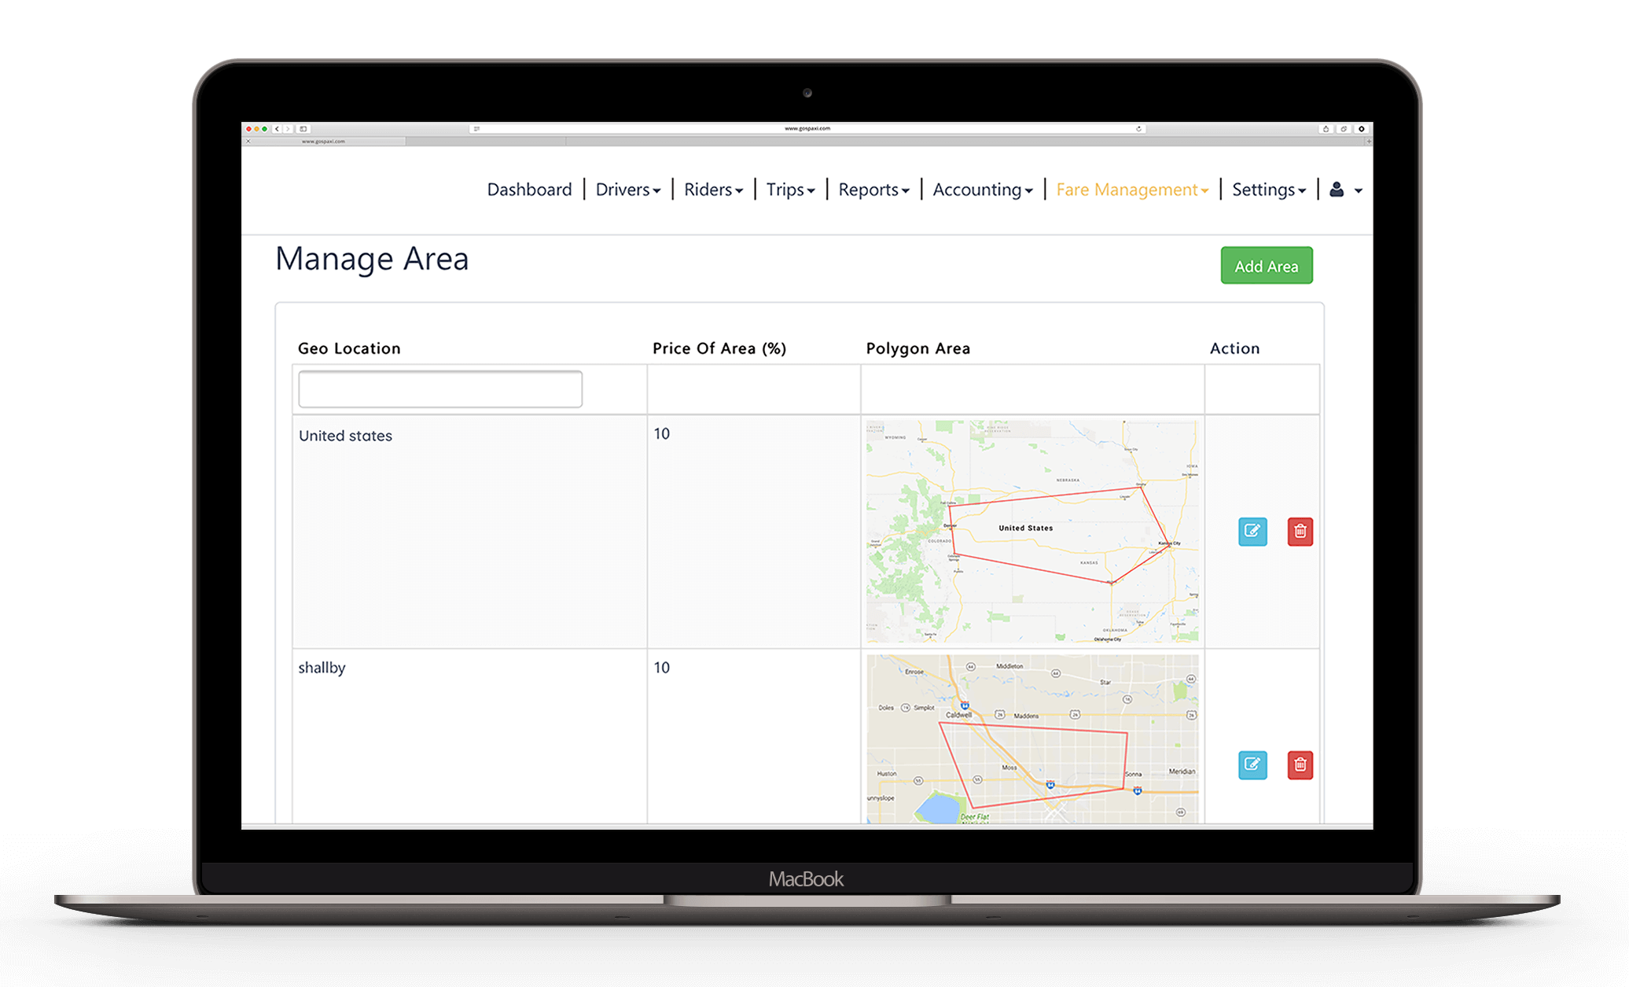Screen dimensions: 1629x987
Task: Focus the Geo Location filter field
Action: [440, 389]
